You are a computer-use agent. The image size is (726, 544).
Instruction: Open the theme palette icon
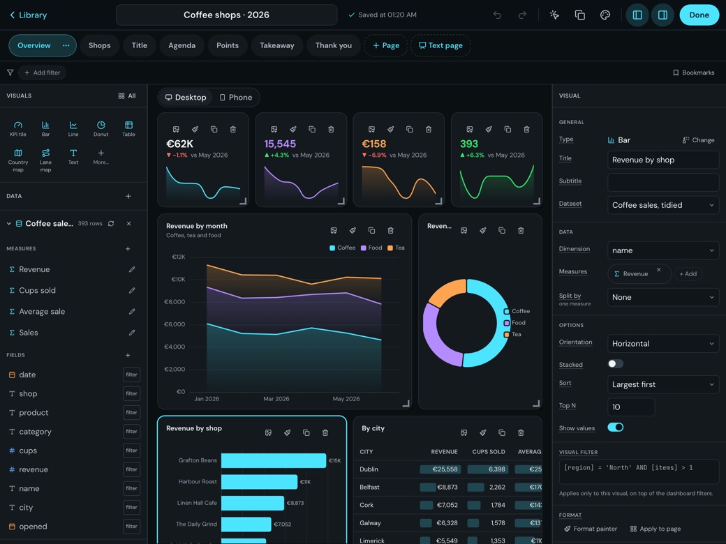(605, 15)
